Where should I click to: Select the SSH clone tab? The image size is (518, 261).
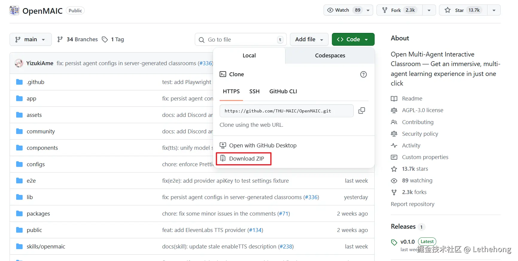coord(254,91)
